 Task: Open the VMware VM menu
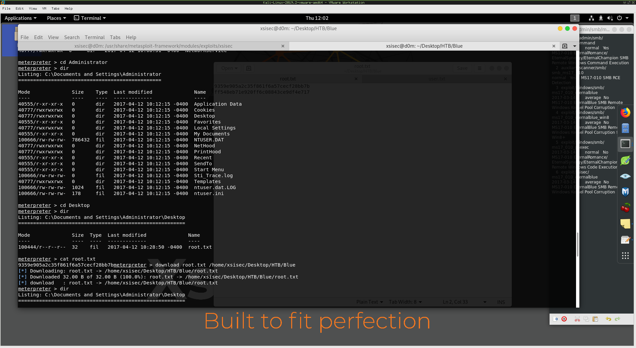point(44,9)
